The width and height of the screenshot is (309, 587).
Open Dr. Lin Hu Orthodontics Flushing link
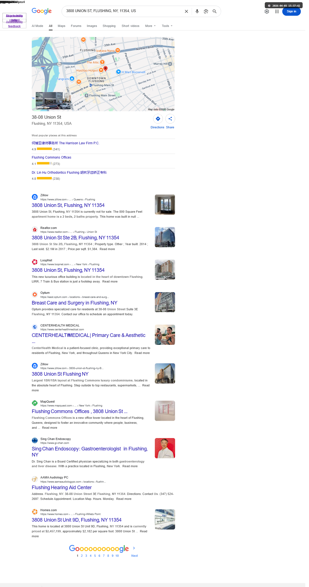[69, 173]
